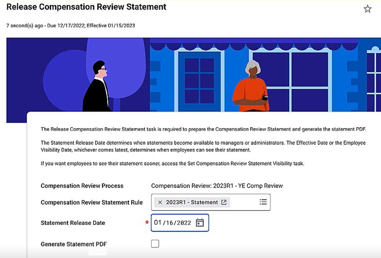Open the Statement Rule prompt list icon
The width and height of the screenshot is (381, 258).
(x=263, y=202)
